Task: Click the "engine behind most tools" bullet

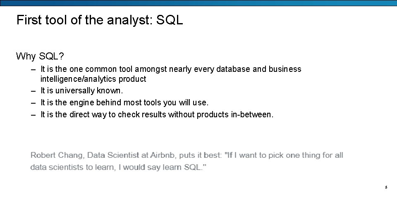Action: coord(124,102)
